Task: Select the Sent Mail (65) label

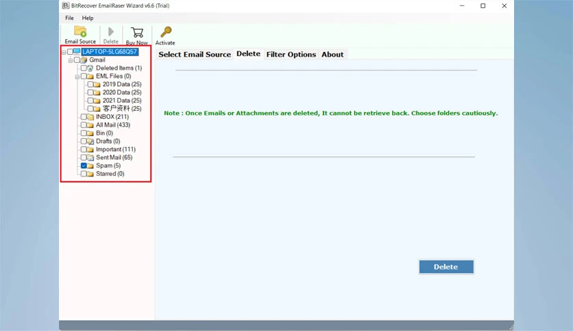Action: tap(114, 157)
